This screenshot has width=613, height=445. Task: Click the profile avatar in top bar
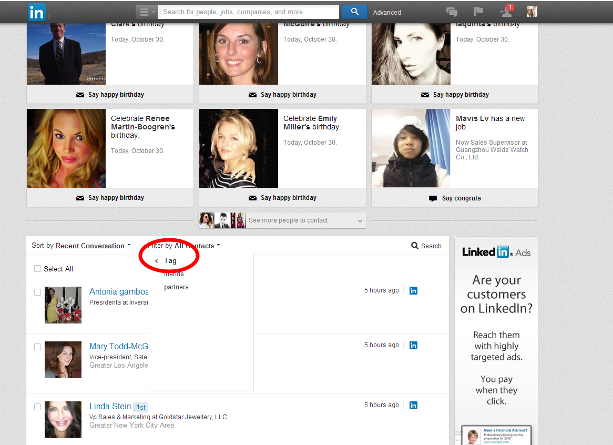532,12
